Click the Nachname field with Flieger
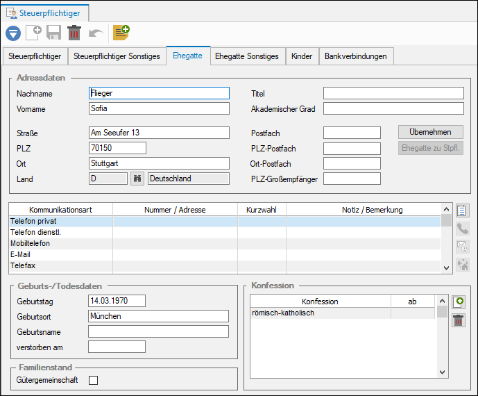This screenshot has height=396, width=478. pos(159,93)
